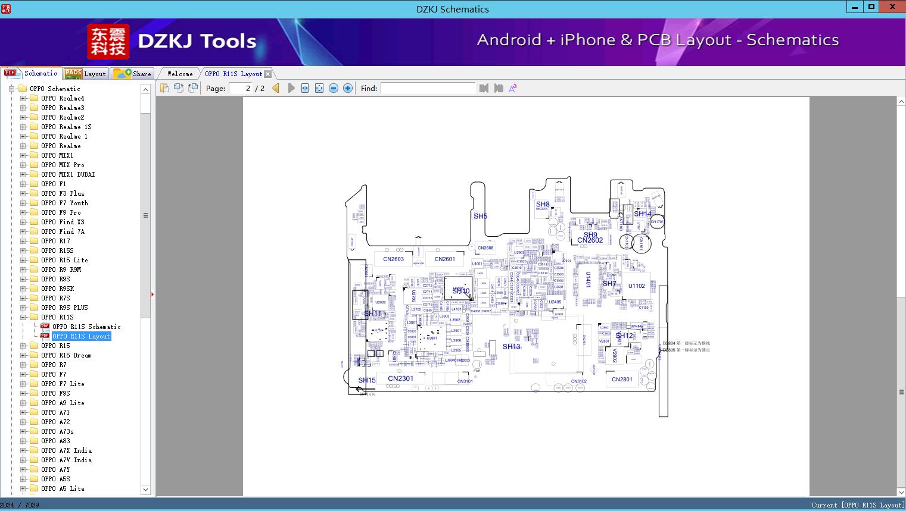This screenshot has width=906, height=511.
Task: Open the Share tab
Action: click(133, 74)
